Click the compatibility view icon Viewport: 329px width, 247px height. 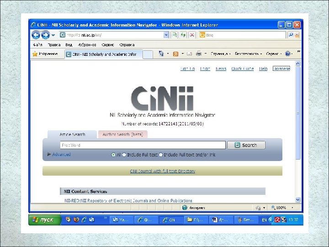coord(174,35)
